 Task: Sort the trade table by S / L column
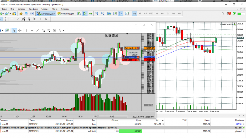point(157,120)
